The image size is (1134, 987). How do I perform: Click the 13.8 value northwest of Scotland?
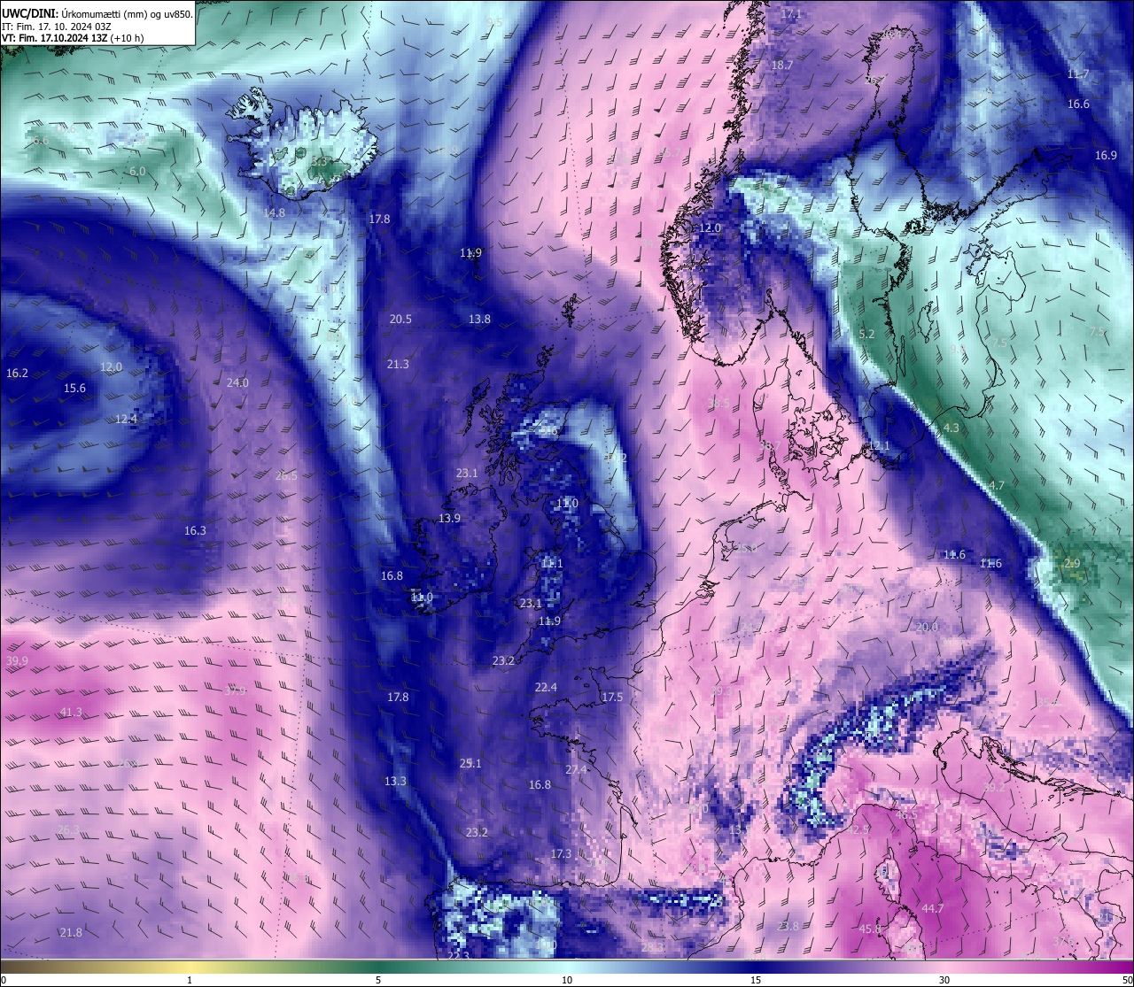(479, 319)
